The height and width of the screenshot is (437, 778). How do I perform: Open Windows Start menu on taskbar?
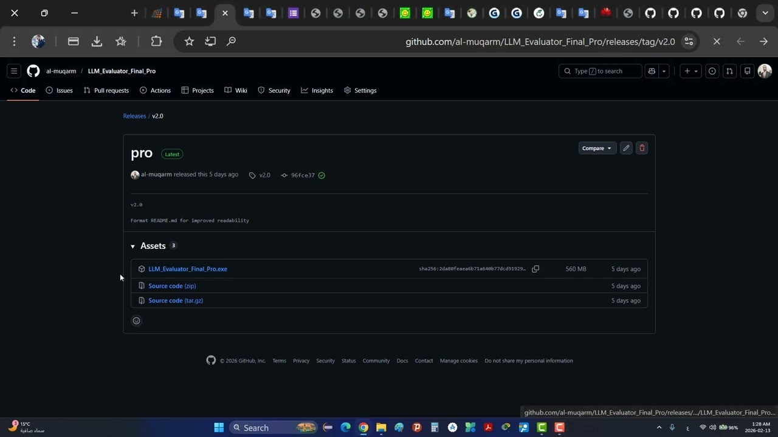[x=219, y=428]
